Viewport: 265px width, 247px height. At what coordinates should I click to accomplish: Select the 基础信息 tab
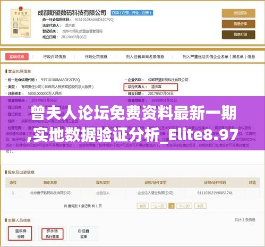pyautogui.click(x=17, y=57)
